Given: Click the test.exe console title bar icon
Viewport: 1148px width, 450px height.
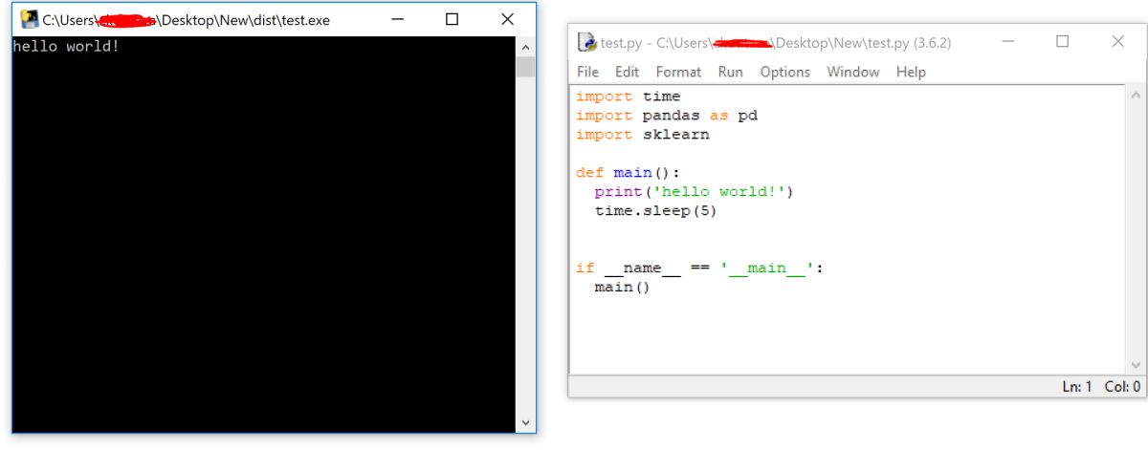Looking at the screenshot, I should (x=30, y=19).
